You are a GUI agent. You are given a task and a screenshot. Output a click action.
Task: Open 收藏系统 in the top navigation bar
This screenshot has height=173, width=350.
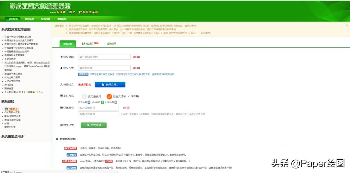[62, 19]
